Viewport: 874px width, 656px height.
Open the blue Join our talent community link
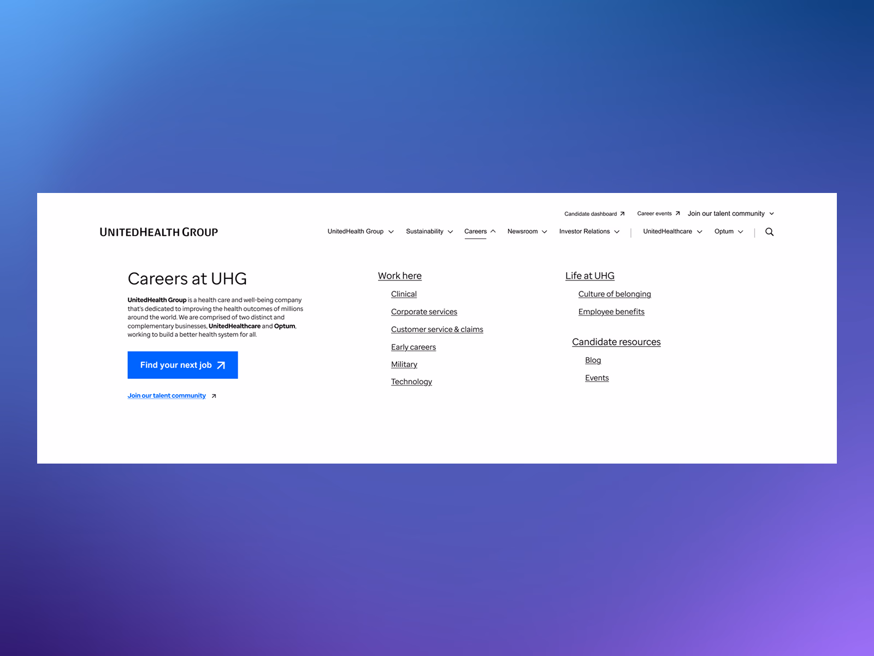pyautogui.click(x=167, y=396)
